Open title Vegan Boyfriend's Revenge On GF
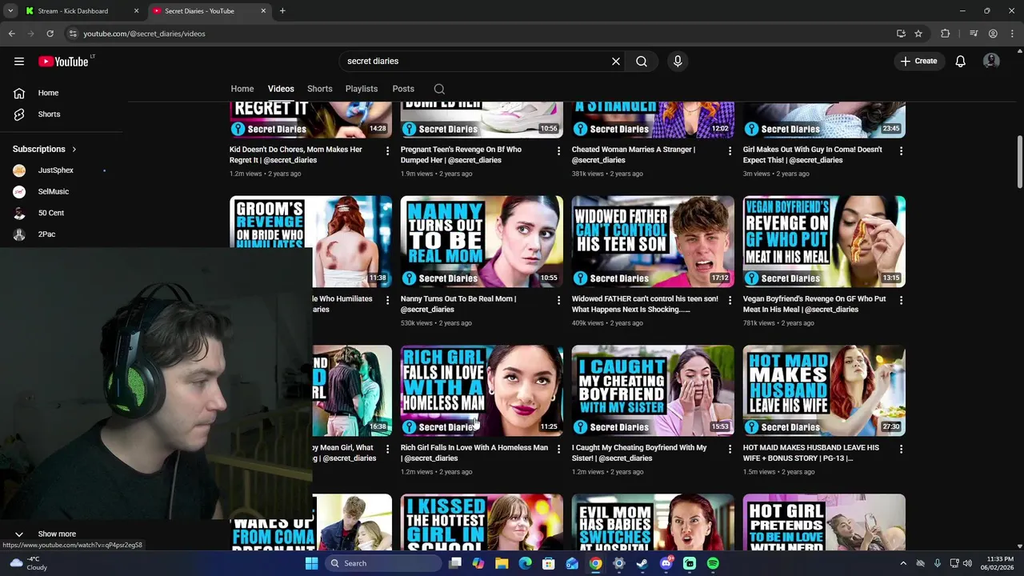The width and height of the screenshot is (1024, 576). (x=814, y=304)
